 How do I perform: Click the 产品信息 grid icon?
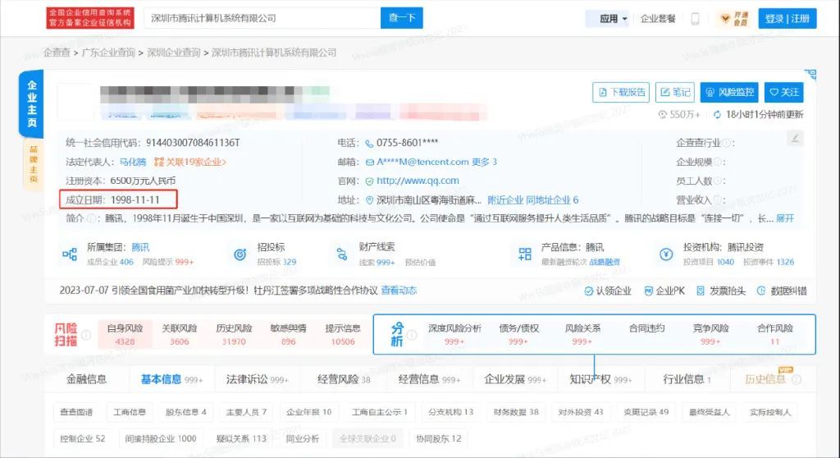point(525,254)
